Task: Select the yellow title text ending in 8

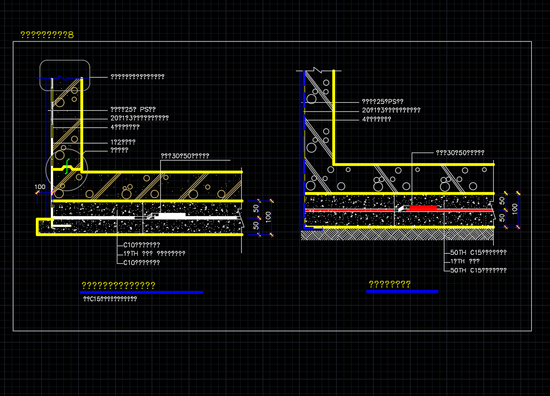Action: pos(47,35)
